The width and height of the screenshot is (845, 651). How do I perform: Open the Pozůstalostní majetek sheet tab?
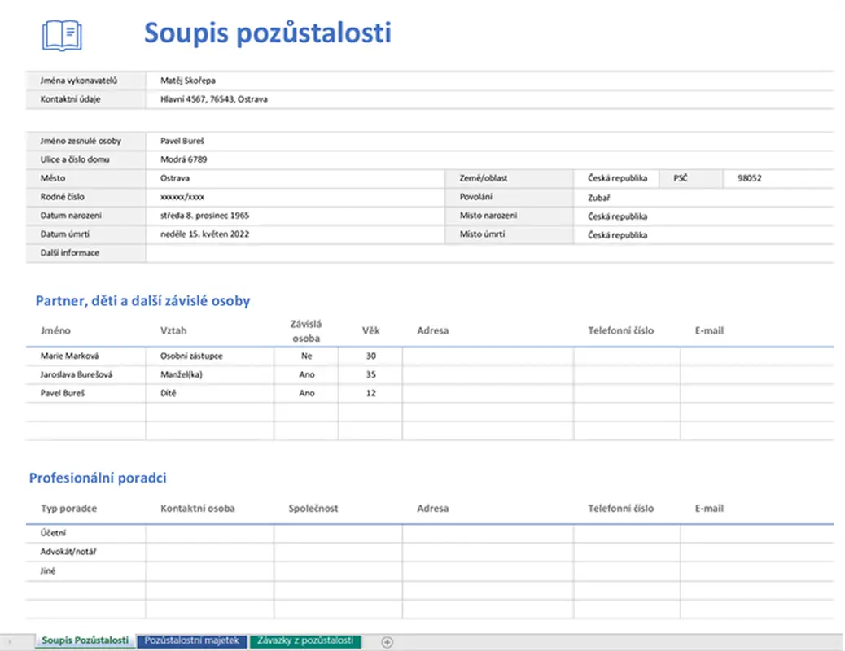[192, 640]
